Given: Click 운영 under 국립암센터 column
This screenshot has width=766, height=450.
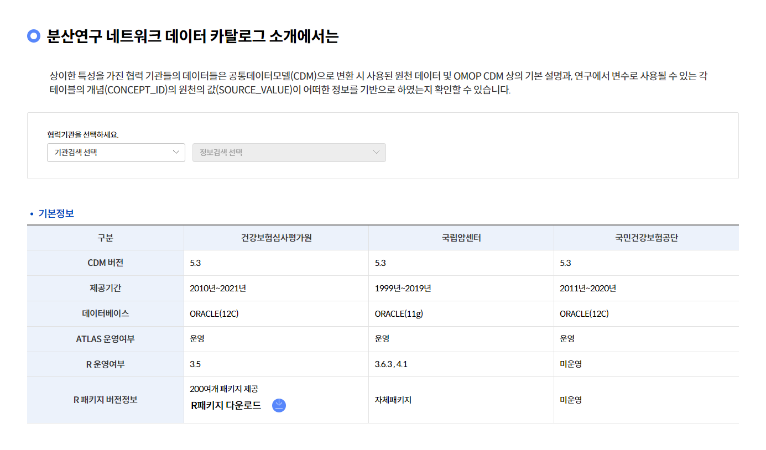Looking at the screenshot, I should pos(382,339).
